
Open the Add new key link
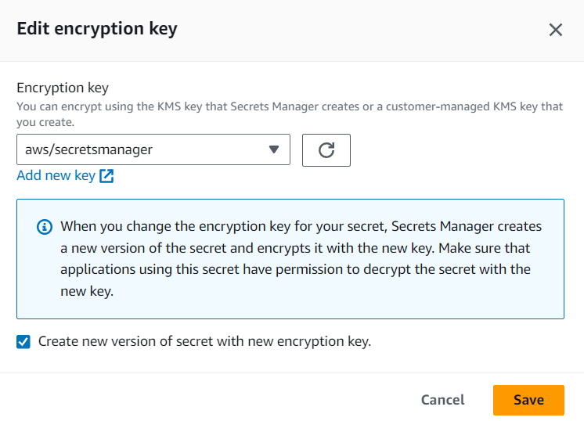[56, 175]
